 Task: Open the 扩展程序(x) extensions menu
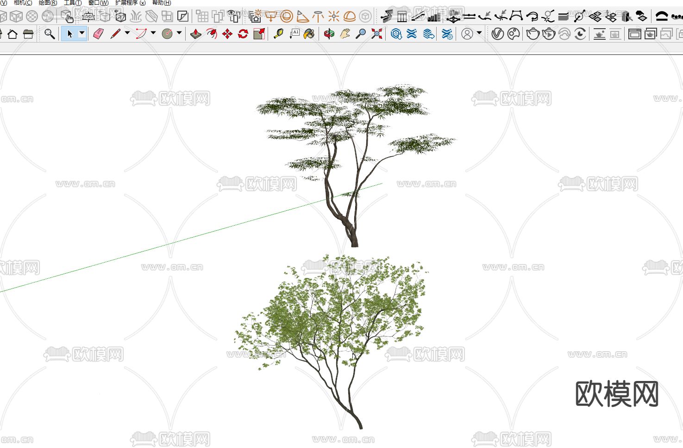tap(131, 3)
